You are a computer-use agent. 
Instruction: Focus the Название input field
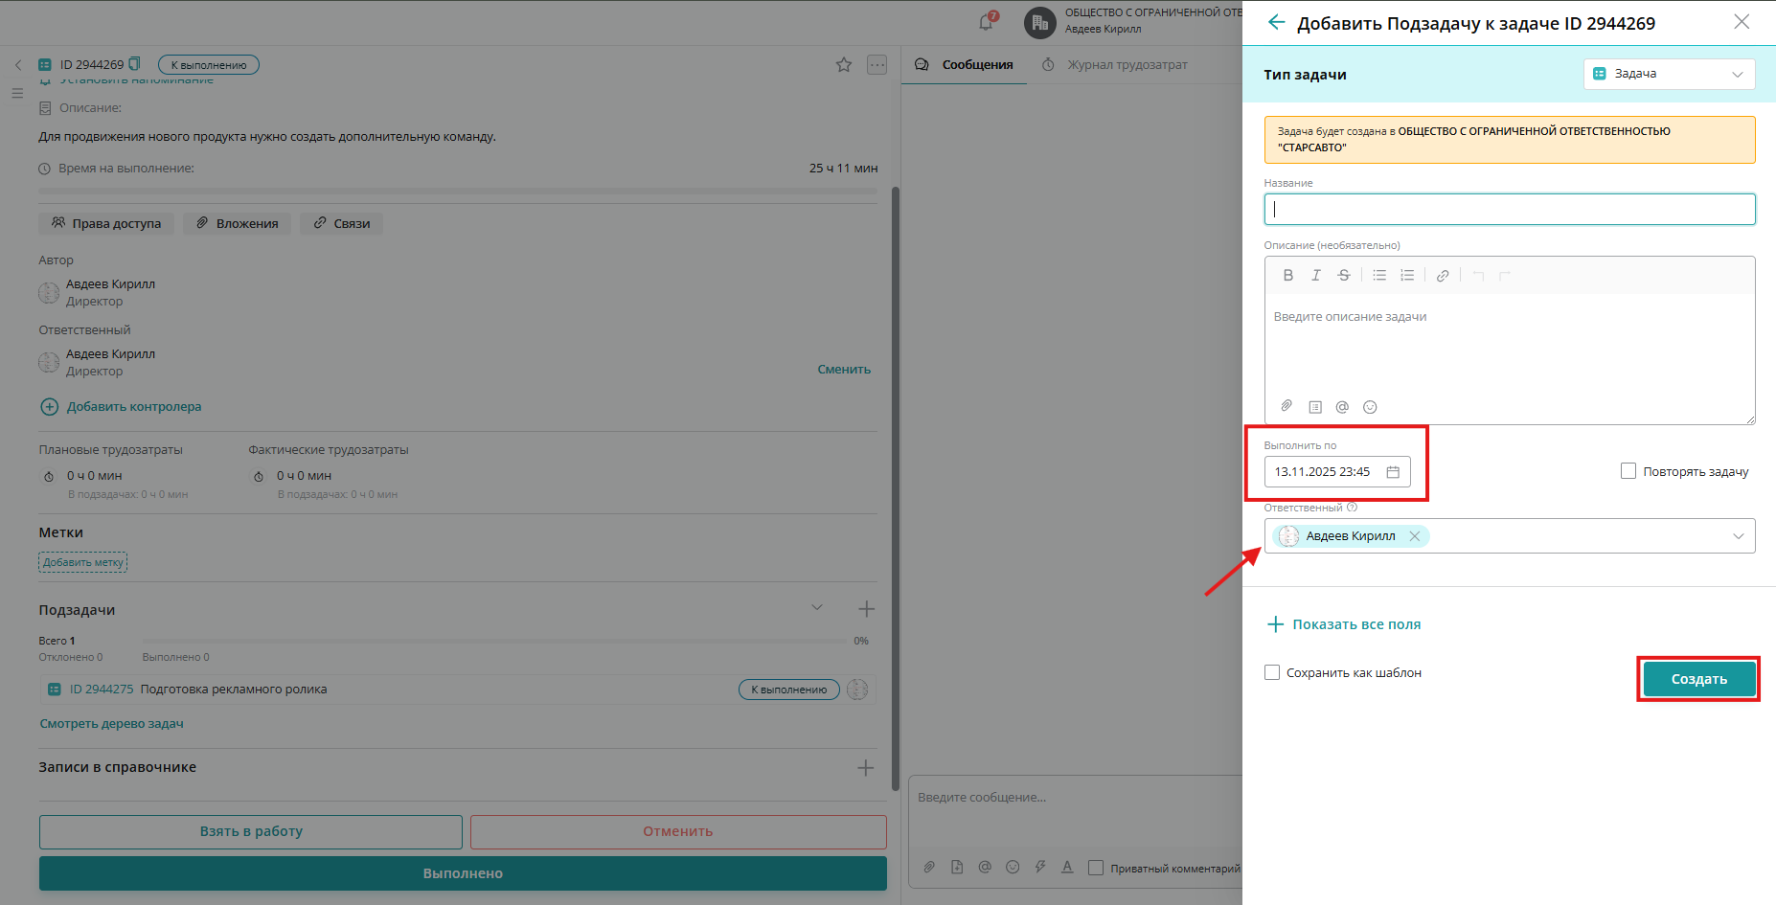click(x=1510, y=210)
